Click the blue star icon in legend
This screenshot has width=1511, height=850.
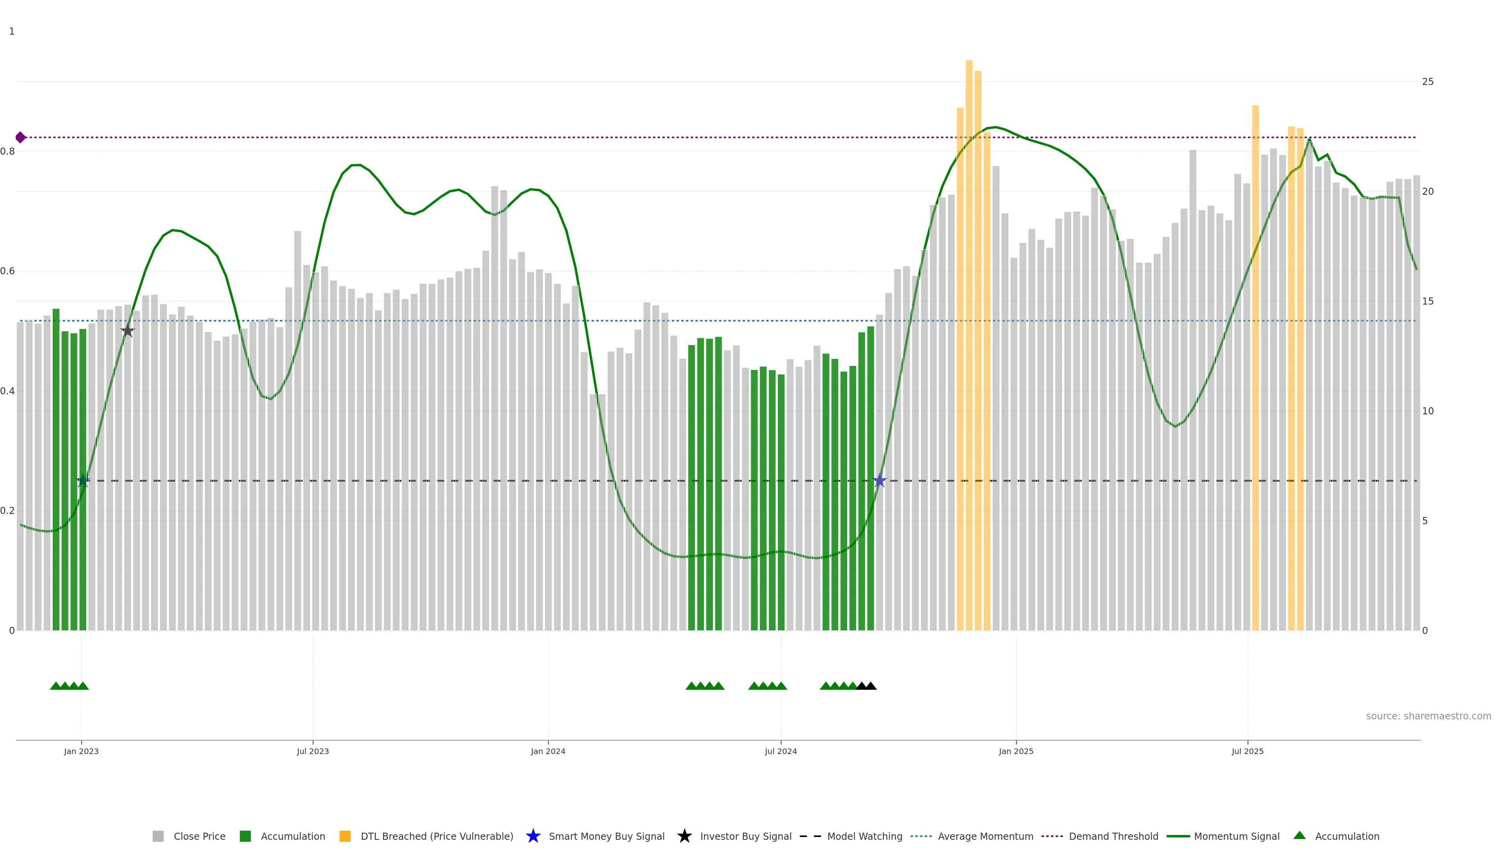tap(533, 836)
